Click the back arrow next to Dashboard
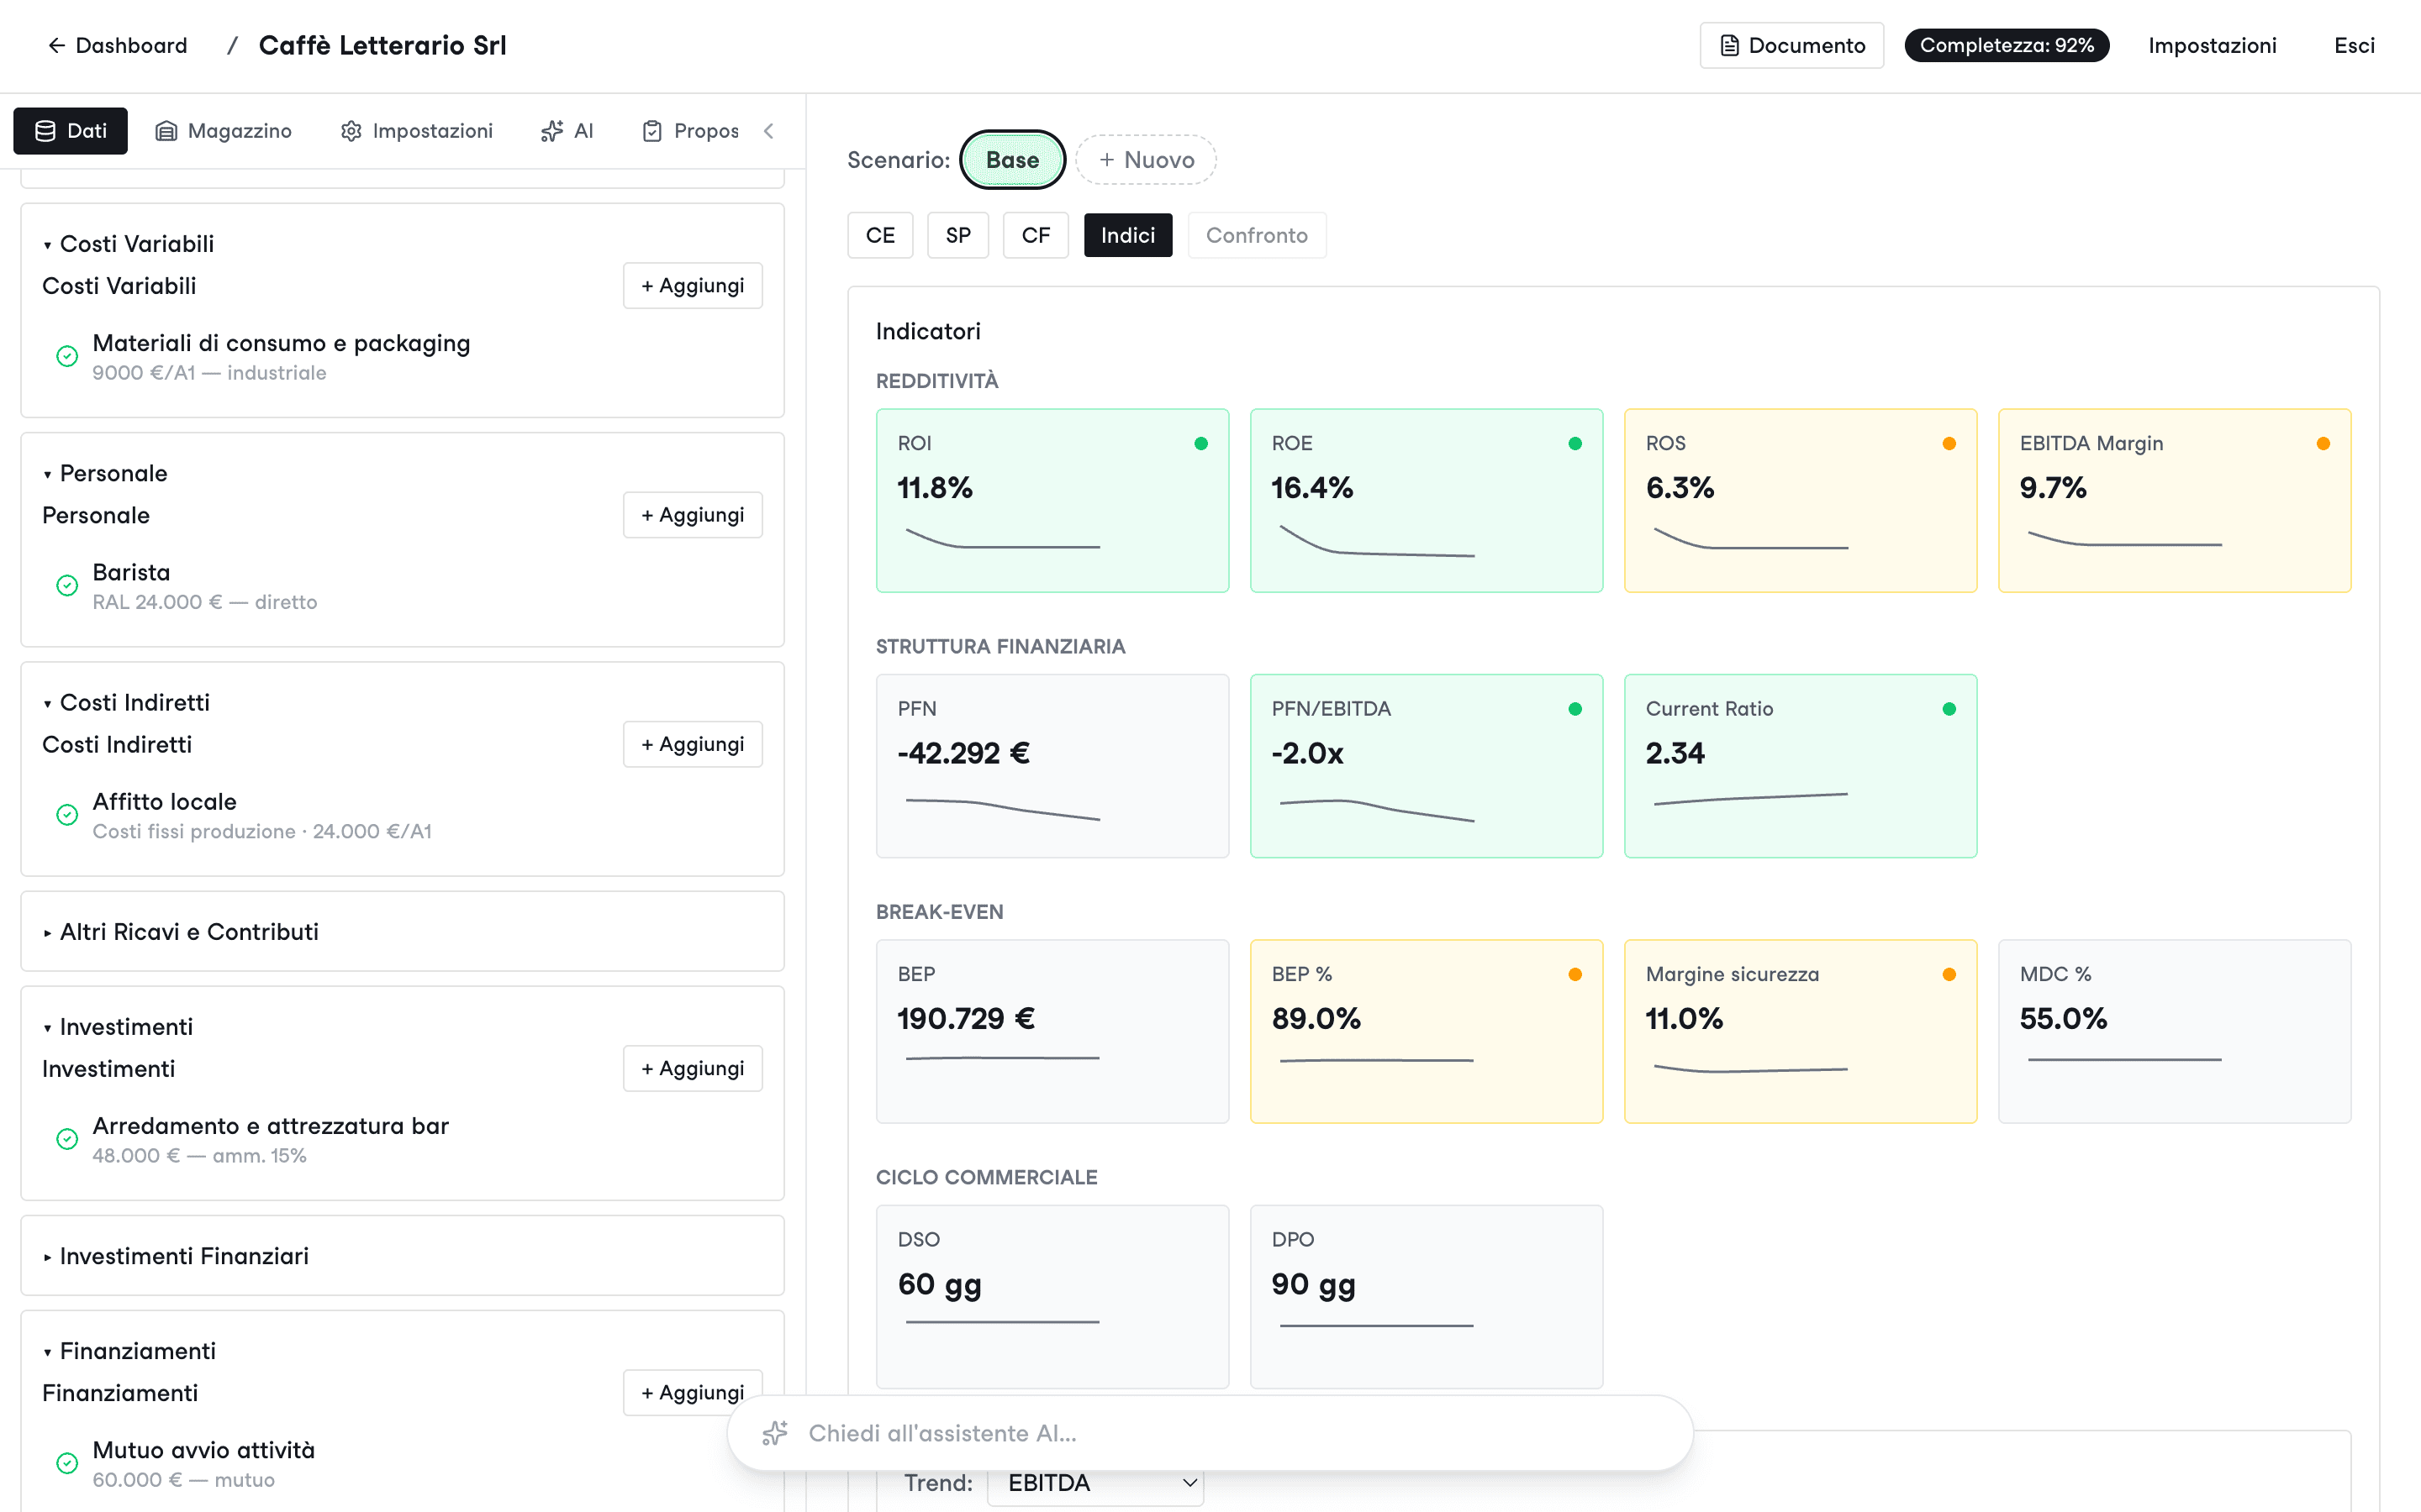 pos(57,45)
